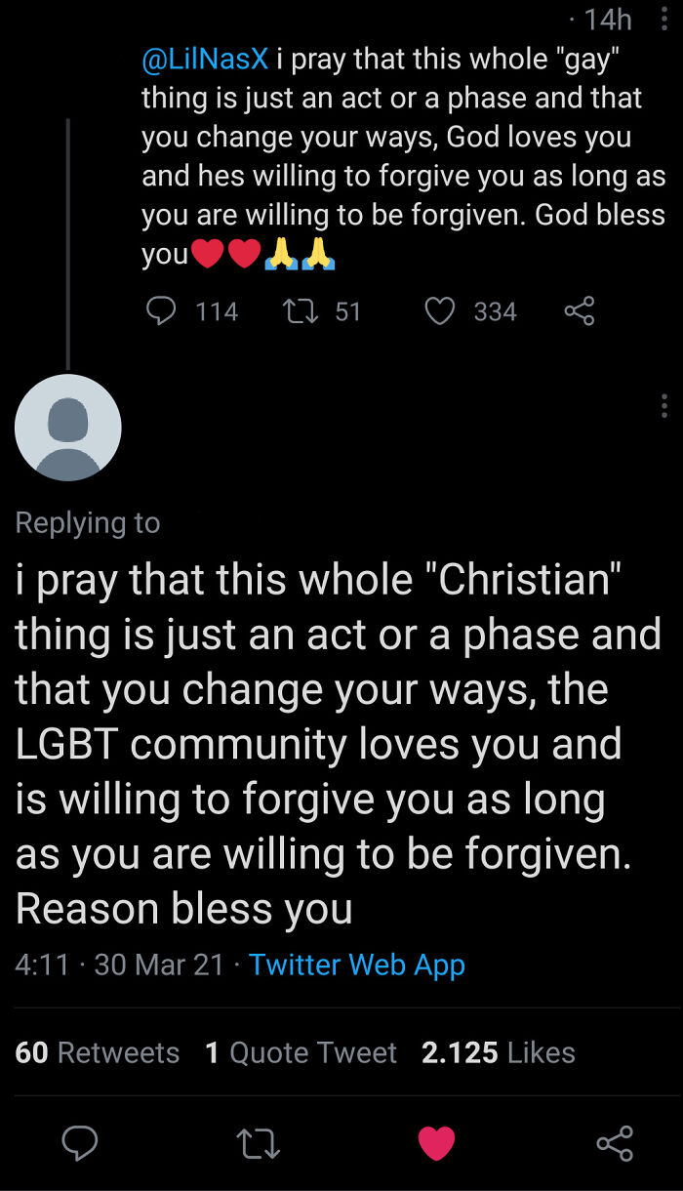The image size is (683, 1191).
Task: Open the 1 Quote Tweet view
Action: tap(301, 1052)
